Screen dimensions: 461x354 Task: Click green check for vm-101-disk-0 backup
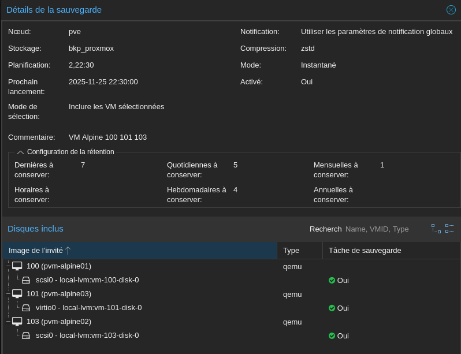(x=332, y=308)
